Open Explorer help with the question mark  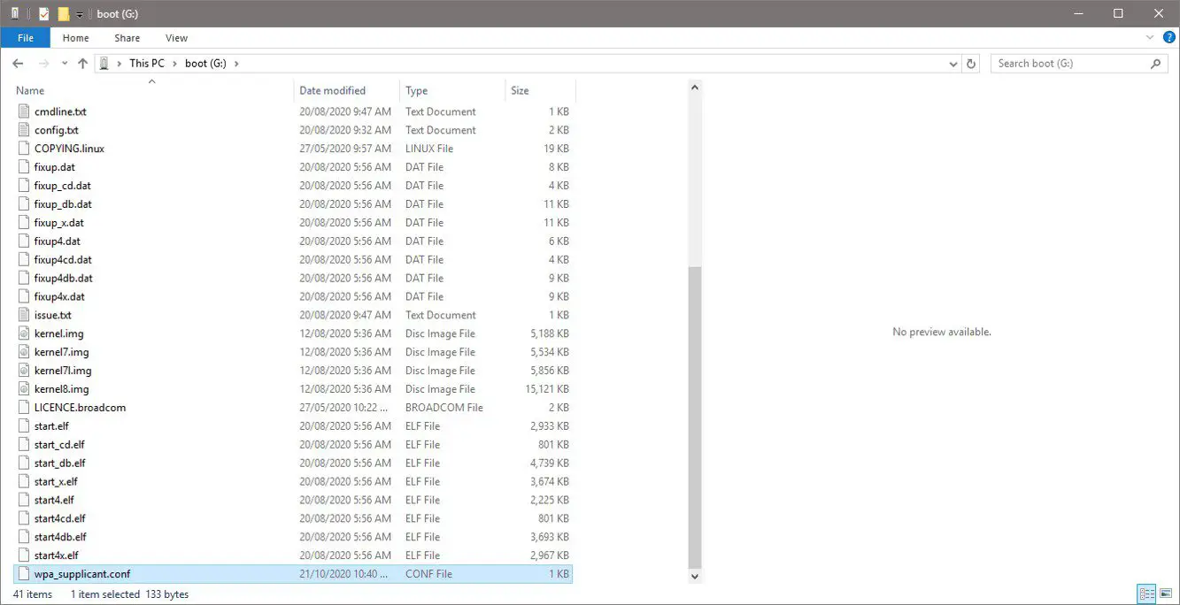[x=1168, y=38]
